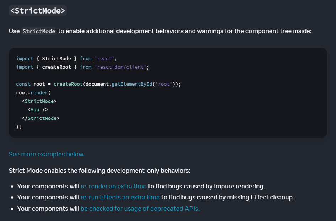The image size is (336, 221).
Task: Click StrictMode in the first import line
Action: (56, 58)
